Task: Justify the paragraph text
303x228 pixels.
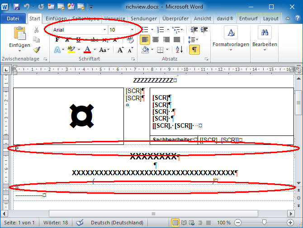Action: [x=177, y=40]
